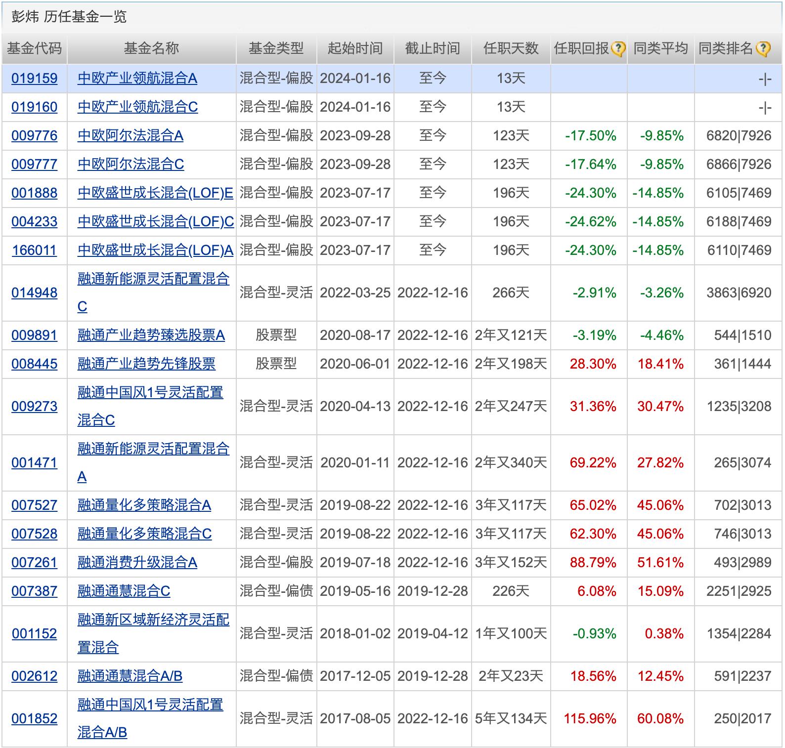Open fund code 004233 link
The width and height of the screenshot is (785, 748).
pyautogui.click(x=34, y=222)
